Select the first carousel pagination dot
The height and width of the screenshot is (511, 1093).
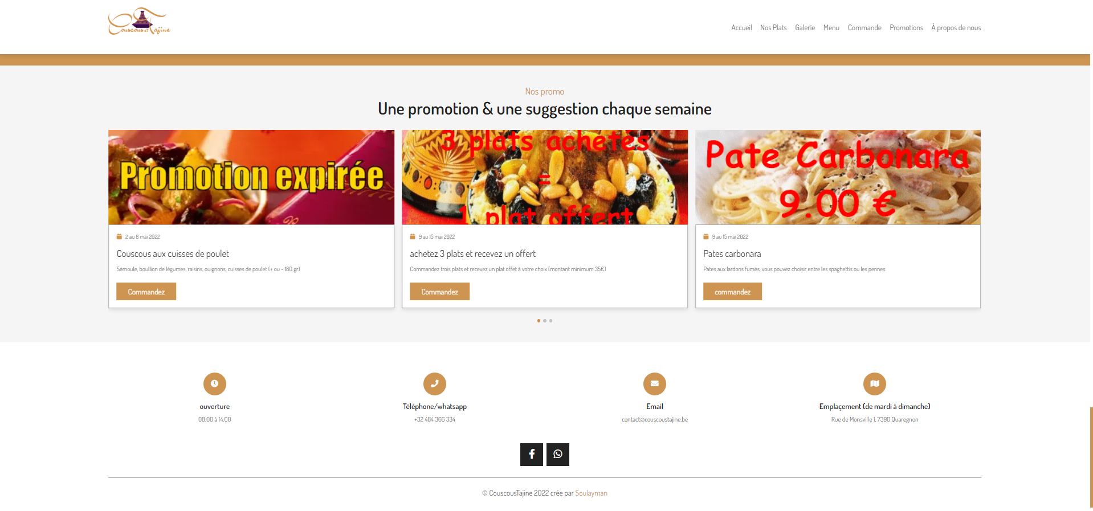click(x=539, y=321)
